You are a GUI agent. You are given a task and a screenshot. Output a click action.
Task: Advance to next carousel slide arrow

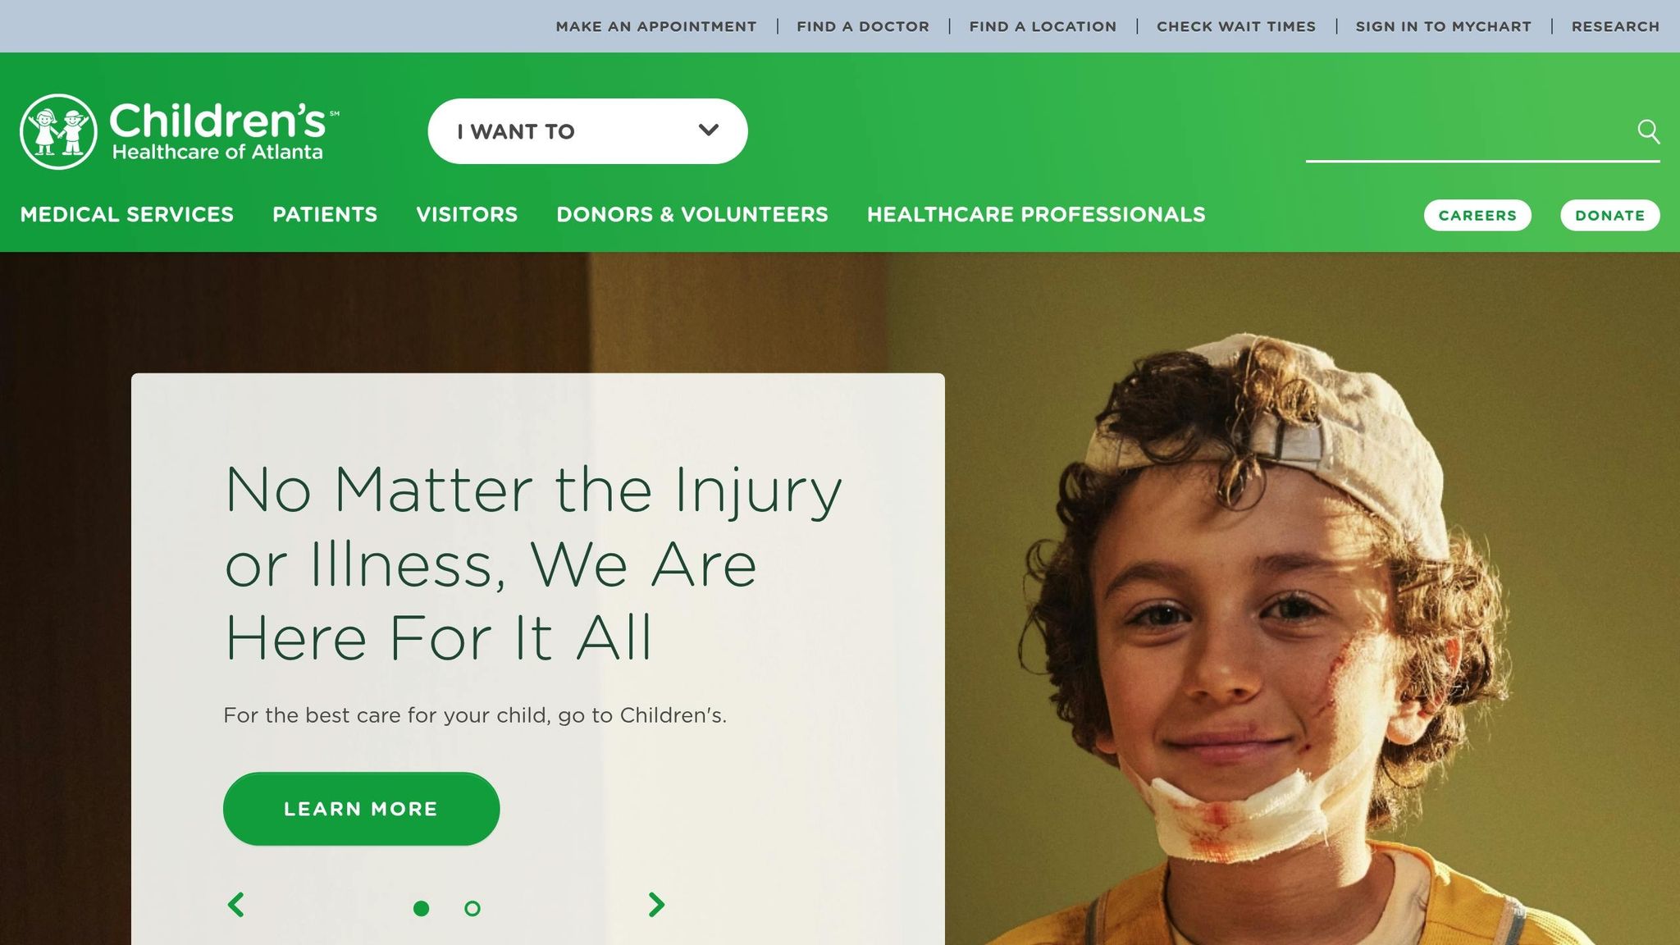[x=656, y=905]
